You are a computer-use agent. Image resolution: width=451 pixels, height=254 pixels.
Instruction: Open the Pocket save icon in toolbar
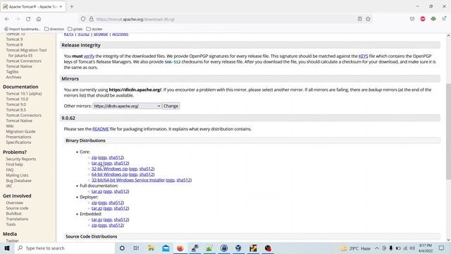(412, 19)
